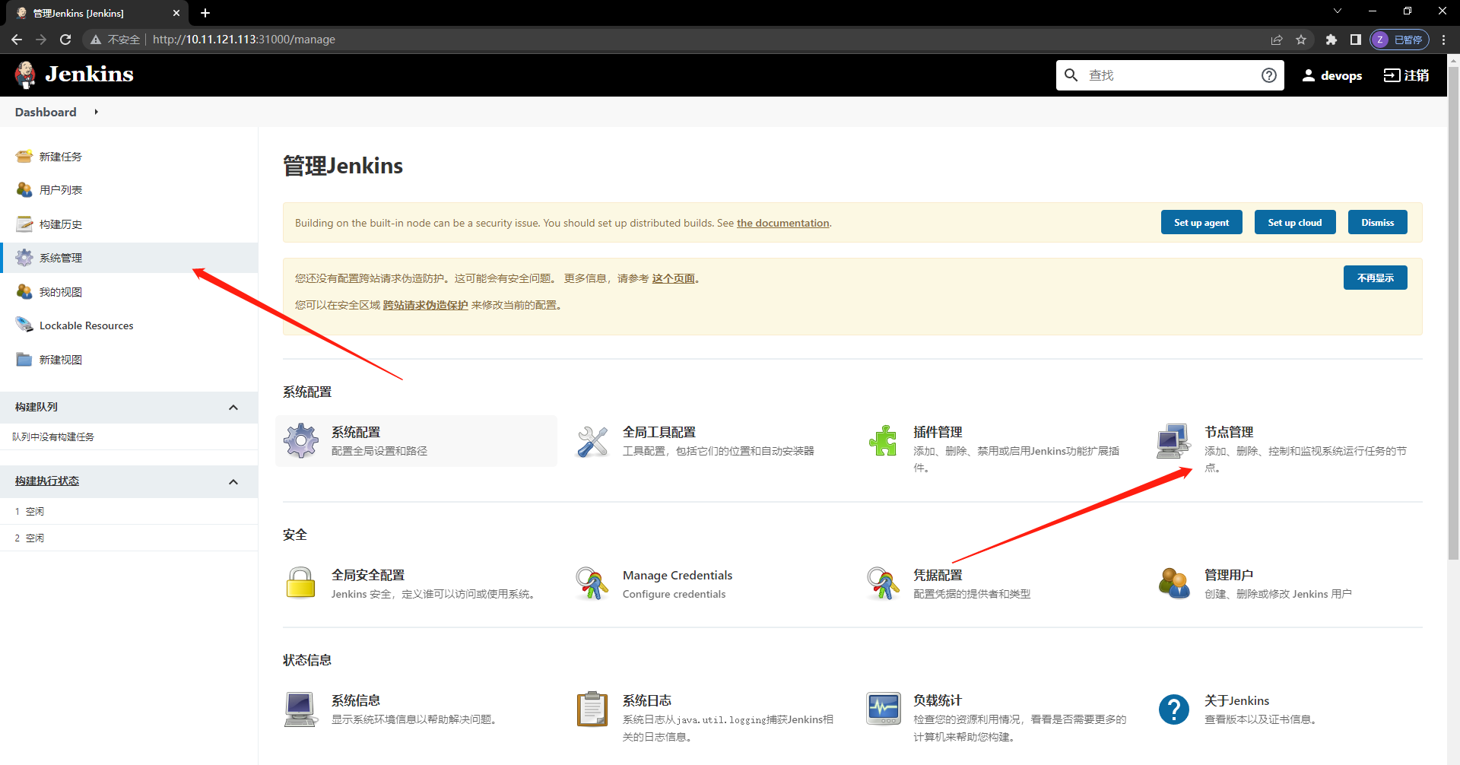The height and width of the screenshot is (765, 1460).
Task: Click the 新建视图 folder icon
Action: pyautogui.click(x=24, y=360)
